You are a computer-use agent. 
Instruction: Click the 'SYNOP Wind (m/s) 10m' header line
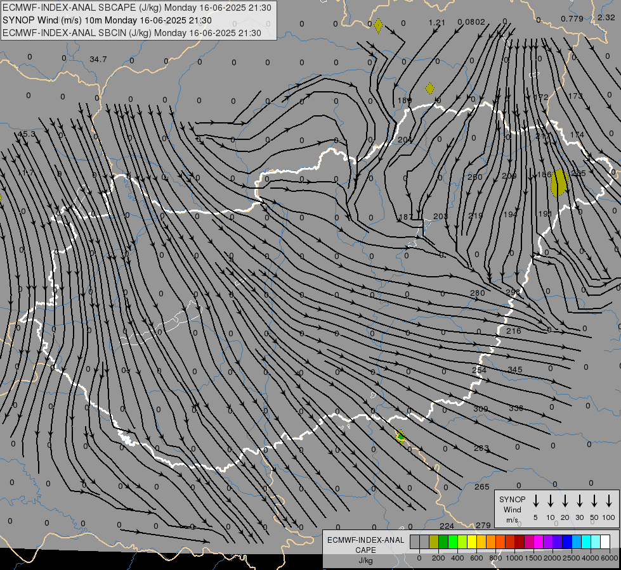tap(107, 20)
